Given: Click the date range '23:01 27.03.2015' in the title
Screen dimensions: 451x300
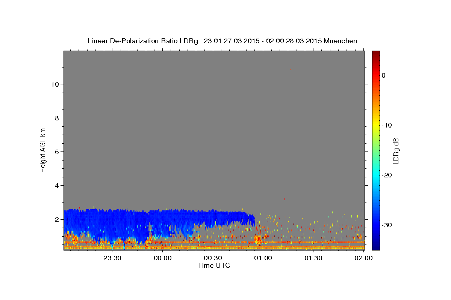Looking at the screenshot, I should (x=232, y=41).
